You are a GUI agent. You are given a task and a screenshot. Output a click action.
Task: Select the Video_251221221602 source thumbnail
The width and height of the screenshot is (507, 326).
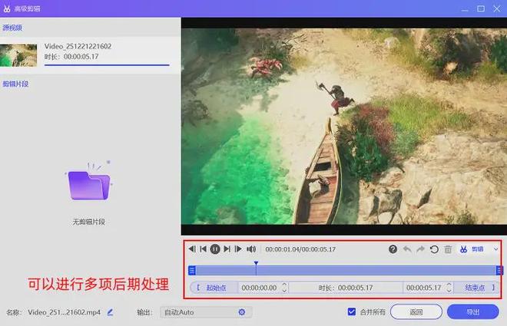coord(19,55)
